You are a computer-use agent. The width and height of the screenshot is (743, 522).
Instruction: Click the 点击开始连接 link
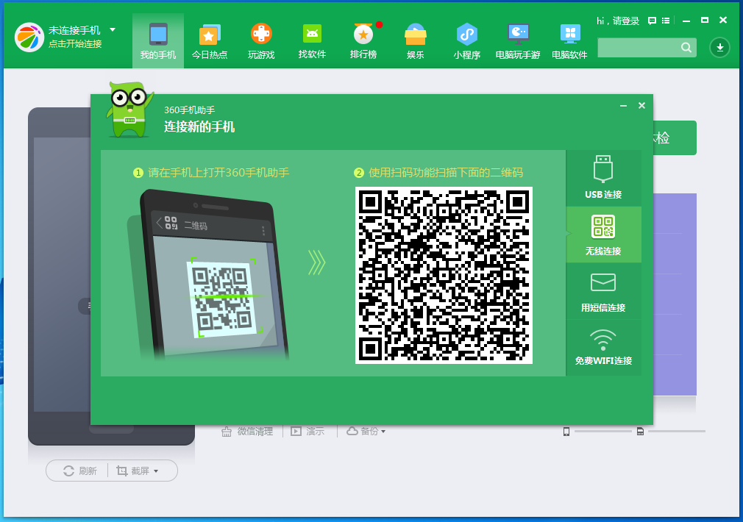[75, 44]
